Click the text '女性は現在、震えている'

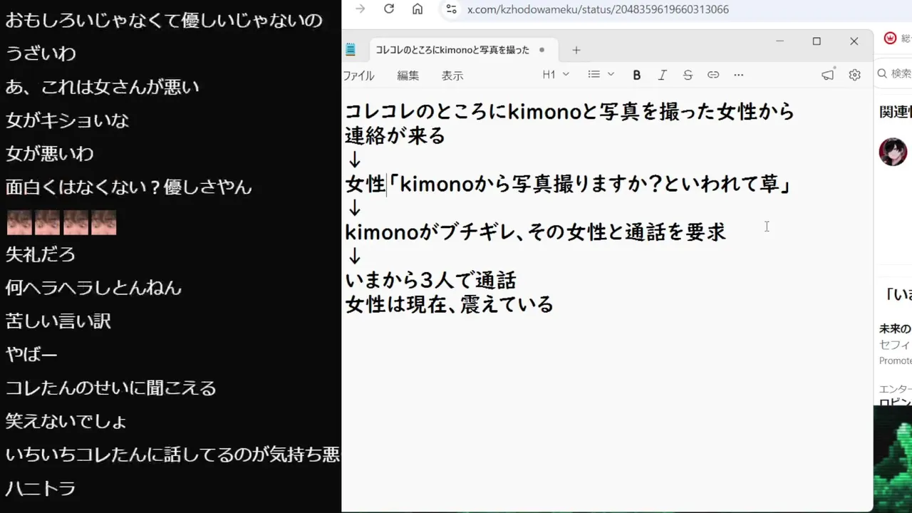449,304
